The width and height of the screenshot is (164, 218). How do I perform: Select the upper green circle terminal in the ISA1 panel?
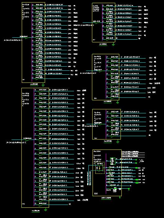(136, 160)
